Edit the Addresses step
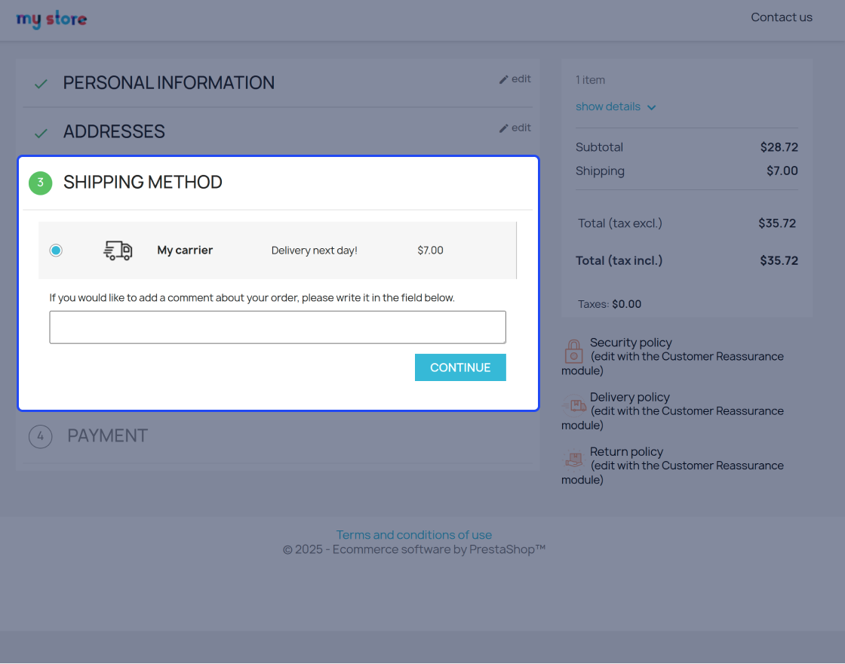 coord(515,128)
